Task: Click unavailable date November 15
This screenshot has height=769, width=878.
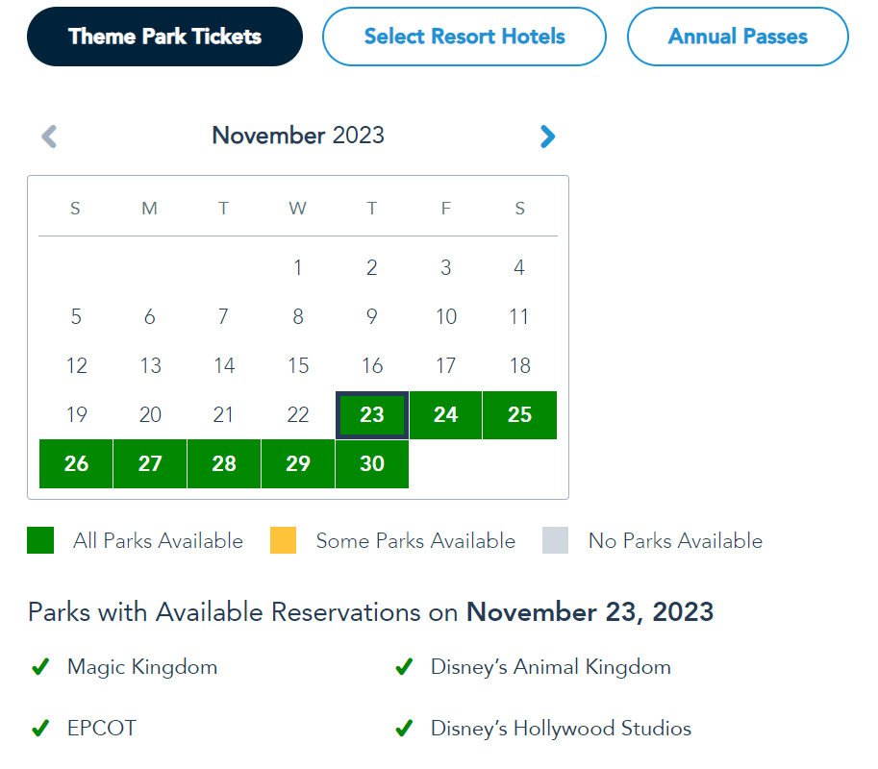Action: pos(298,366)
